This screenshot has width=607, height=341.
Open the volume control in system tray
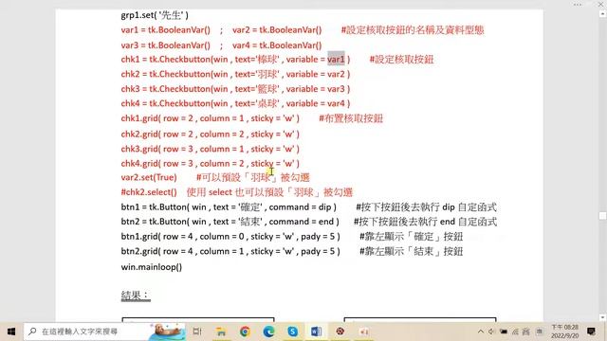tap(491, 332)
